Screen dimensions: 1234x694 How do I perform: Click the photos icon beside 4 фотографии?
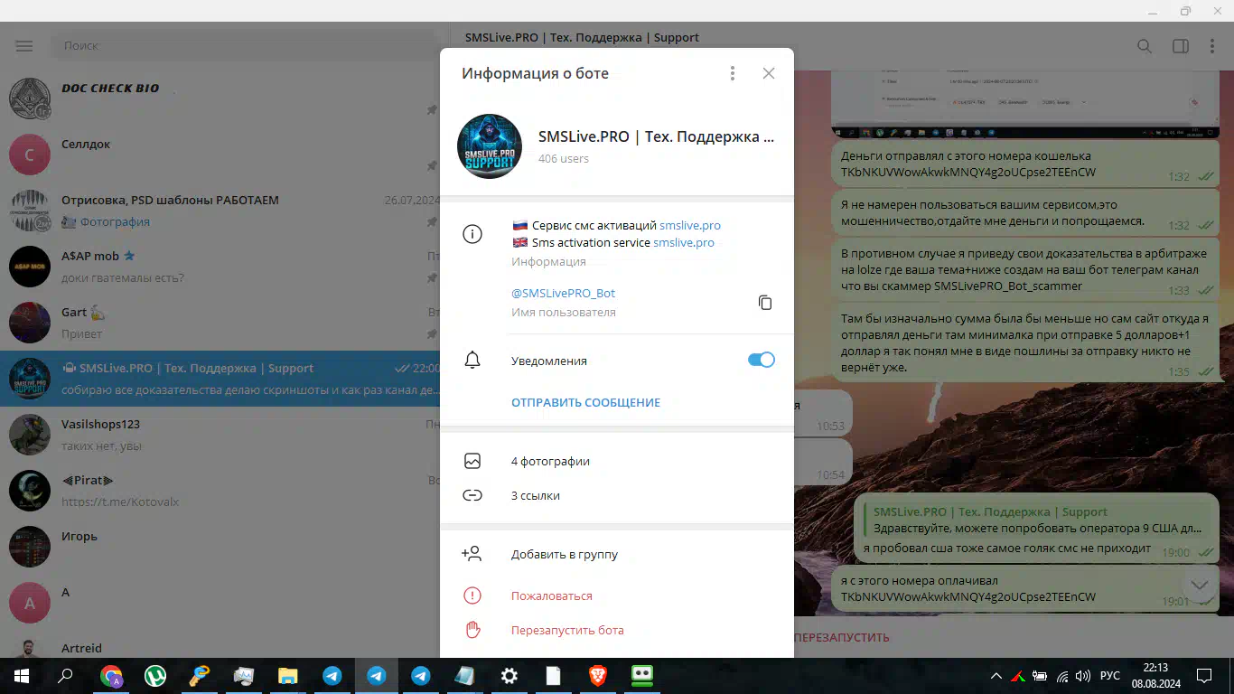click(x=472, y=461)
